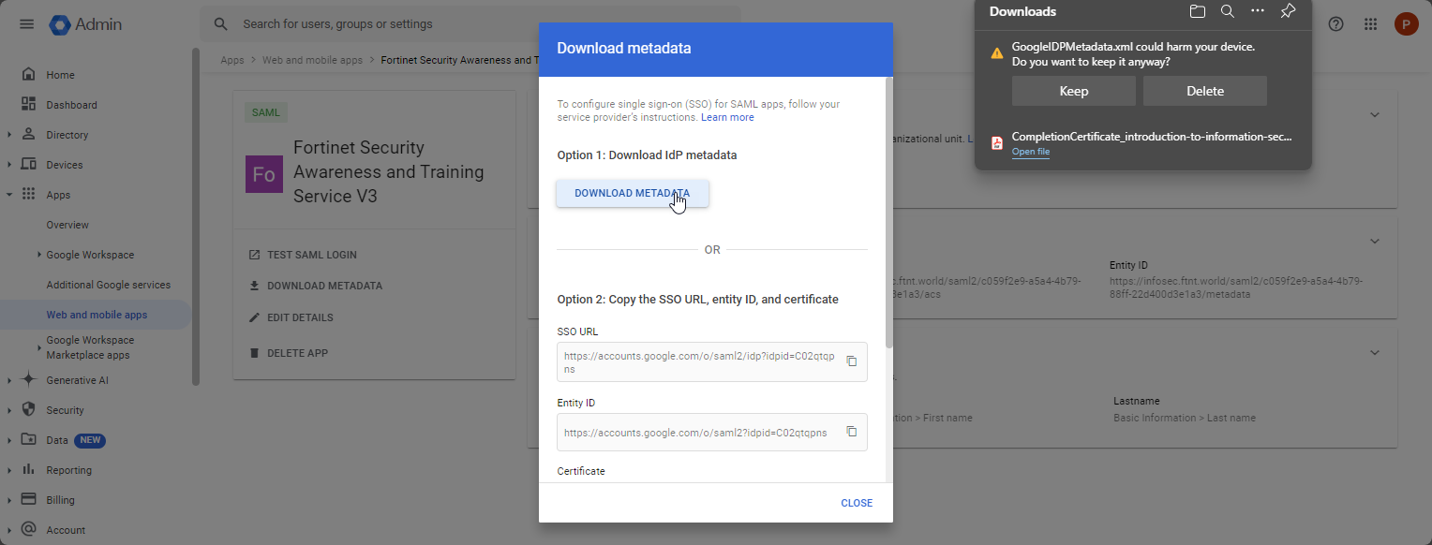Screen dimensions: 1432x545
Task: Open the account avatar P
Action: coord(1406,24)
